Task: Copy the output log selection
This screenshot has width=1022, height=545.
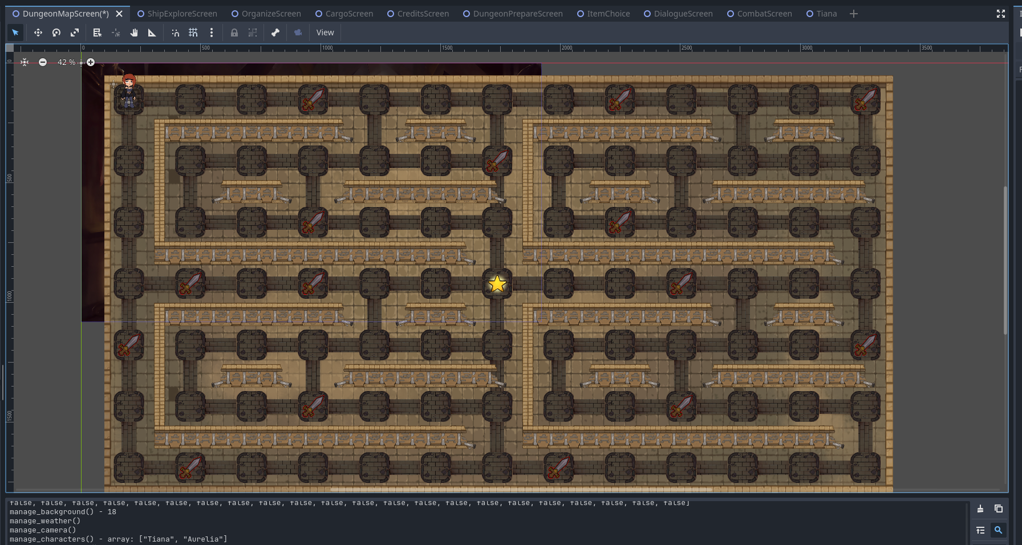Action: 999,509
